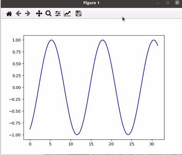The image size is (182, 155).
Task: Click the 20 x-axis tick label
Action: (111, 144)
